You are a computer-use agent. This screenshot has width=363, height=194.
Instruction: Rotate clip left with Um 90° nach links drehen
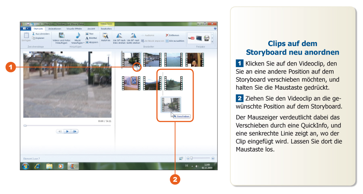[x=119, y=37]
